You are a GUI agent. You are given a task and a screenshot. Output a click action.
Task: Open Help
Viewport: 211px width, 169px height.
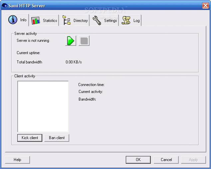(x=17, y=160)
